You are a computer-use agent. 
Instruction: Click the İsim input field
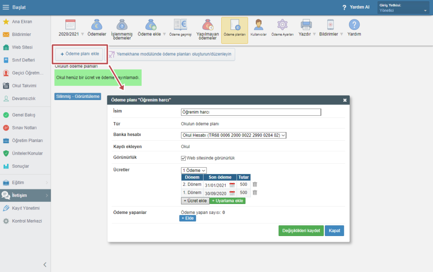251,112
